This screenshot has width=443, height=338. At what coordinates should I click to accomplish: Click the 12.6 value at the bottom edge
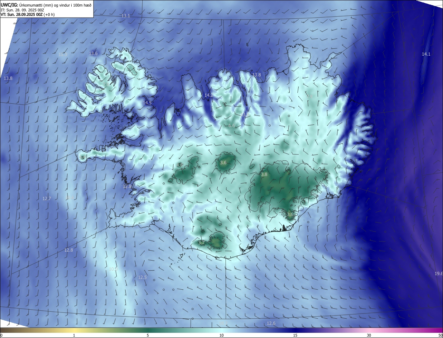tap(271, 323)
